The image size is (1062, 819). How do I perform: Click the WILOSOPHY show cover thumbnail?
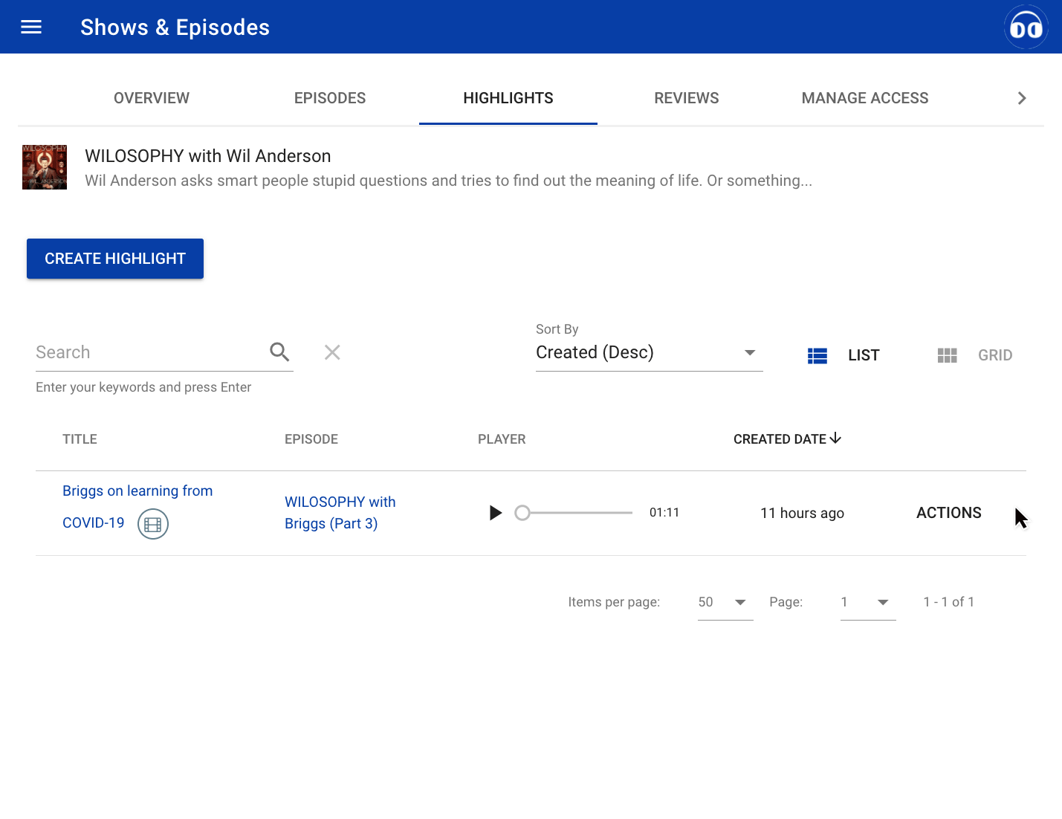click(45, 167)
